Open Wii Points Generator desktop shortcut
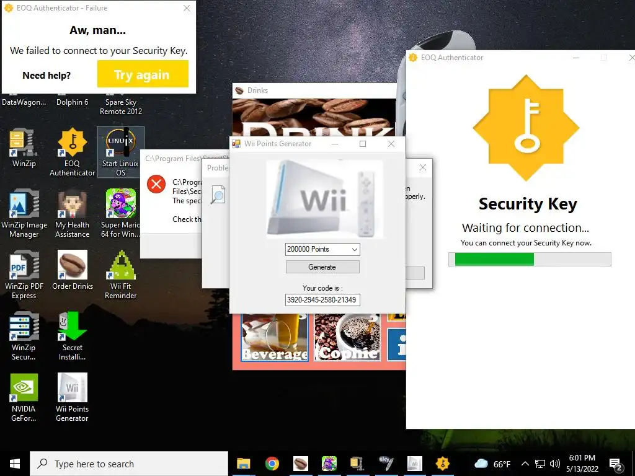The width and height of the screenshot is (635, 476). coord(72,397)
